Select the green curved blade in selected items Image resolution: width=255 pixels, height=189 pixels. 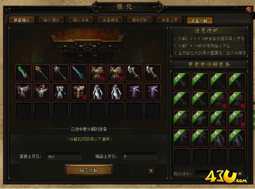pos(23,72)
